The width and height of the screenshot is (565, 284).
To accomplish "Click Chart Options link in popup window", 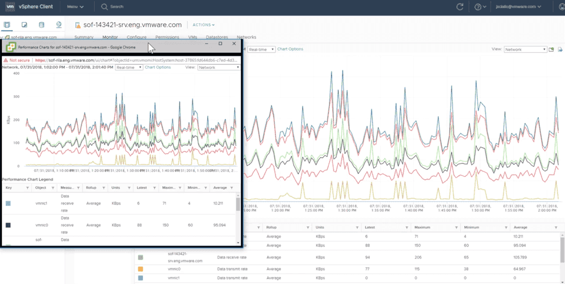I will click(158, 67).
